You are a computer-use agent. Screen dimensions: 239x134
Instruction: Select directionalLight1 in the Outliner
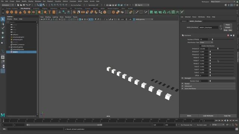pos(18,37)
